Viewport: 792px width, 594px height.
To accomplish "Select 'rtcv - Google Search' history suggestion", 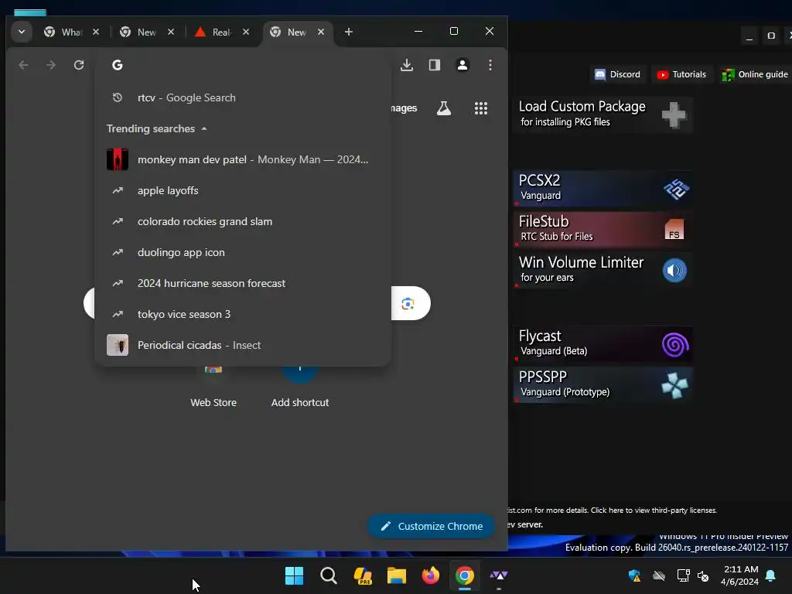I will 243,97.
